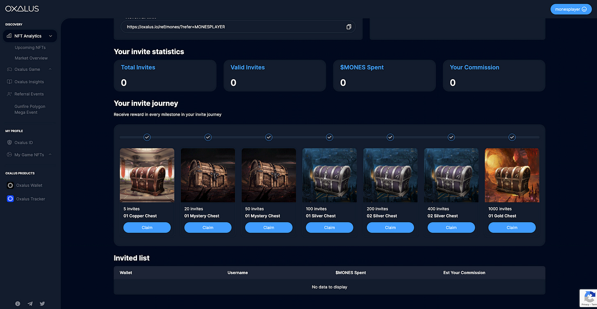Viewport: 597px width, 309px height.
Task: Go to Oxalus Insights
Action: point(29,82)
